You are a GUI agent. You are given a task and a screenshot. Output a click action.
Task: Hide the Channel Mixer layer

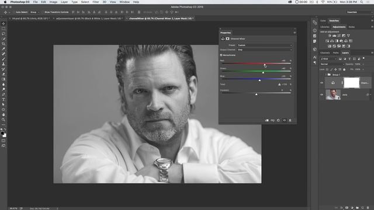321,83
